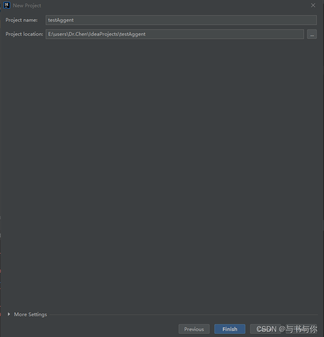Click the small arrow icon near More Settings
324x337 pixels.
(x=9, y=314)
